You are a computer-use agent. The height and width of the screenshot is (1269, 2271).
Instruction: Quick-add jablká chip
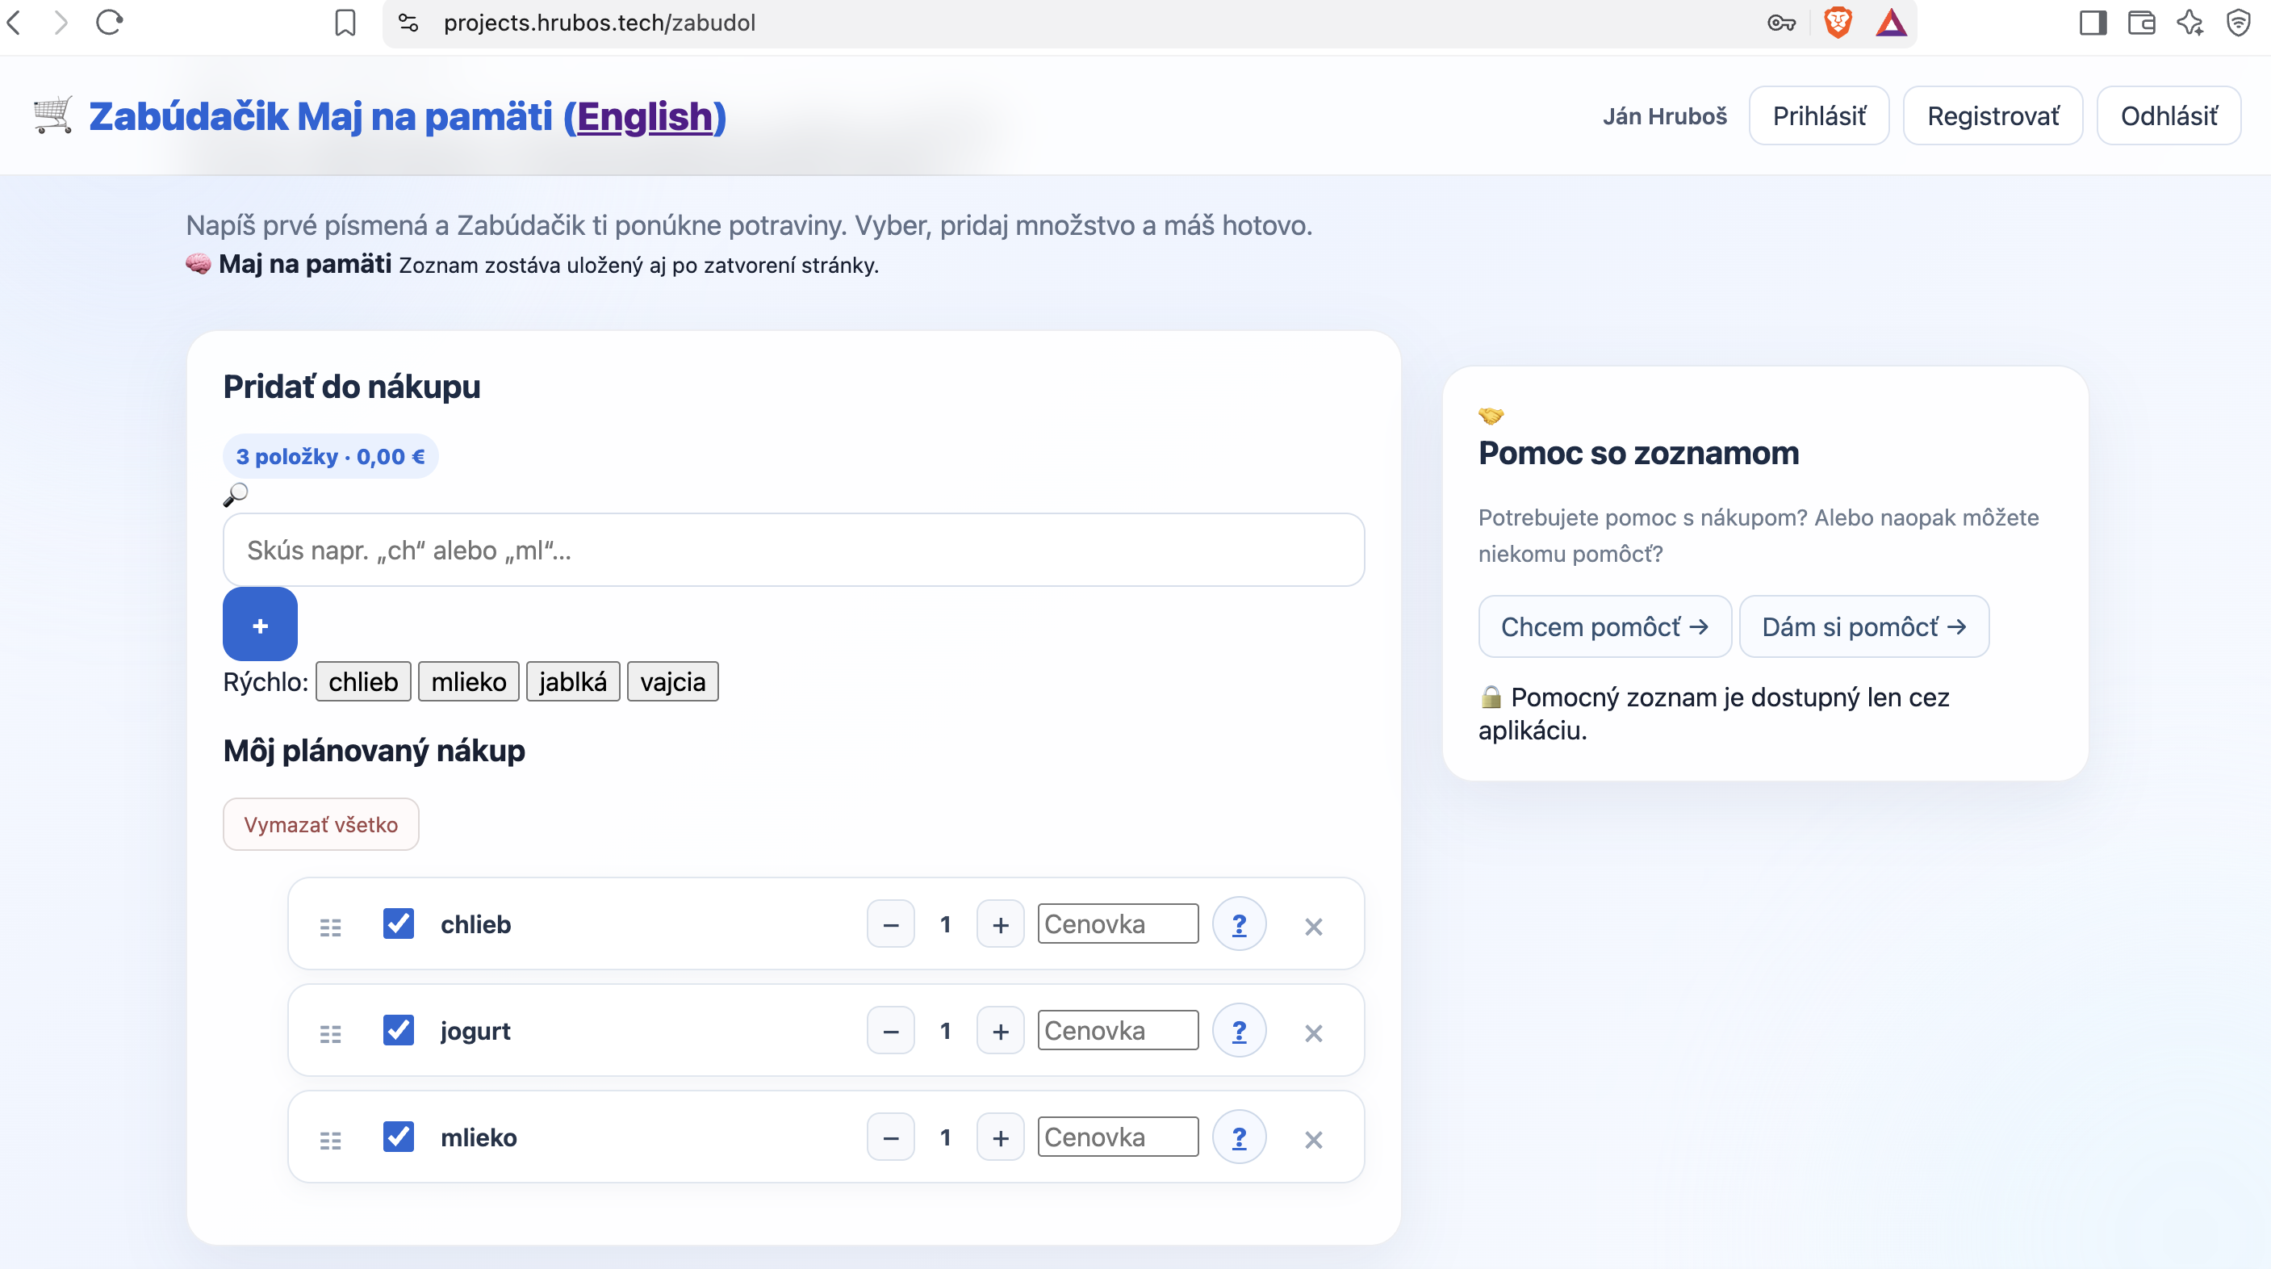pyautogui.click(x=573, y=681)
